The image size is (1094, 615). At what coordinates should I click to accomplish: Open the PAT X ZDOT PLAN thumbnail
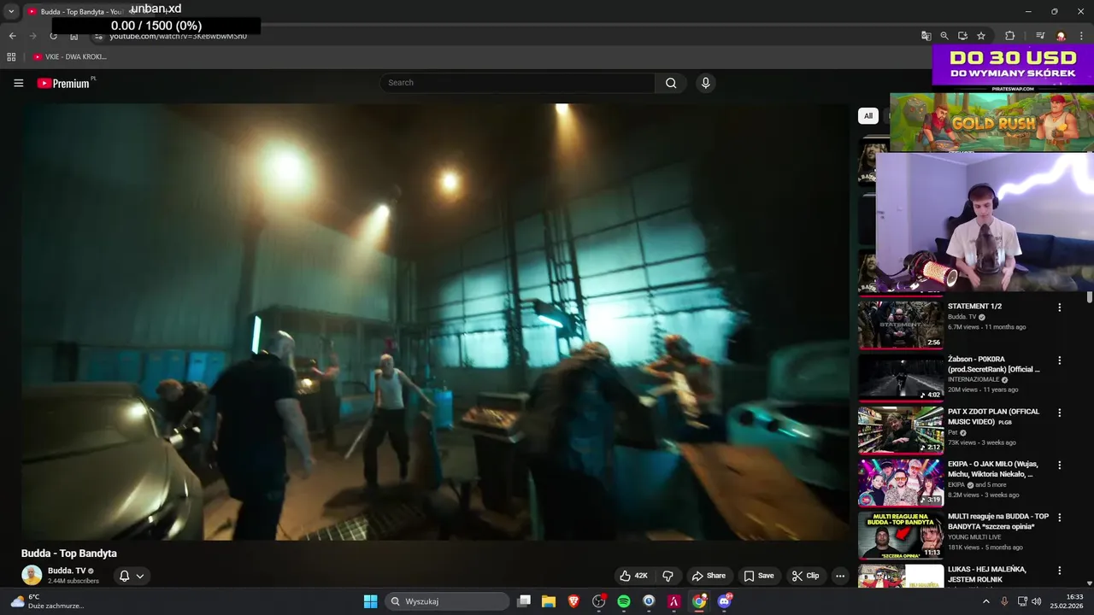coord(901,430)
